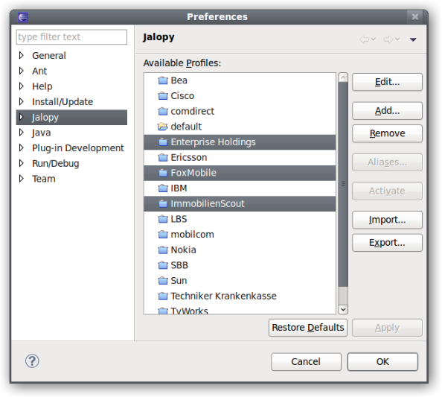Image resolution: width=442 pixels, height=397 pixels.
Task: Select the IBM profile
Action: 240,188
